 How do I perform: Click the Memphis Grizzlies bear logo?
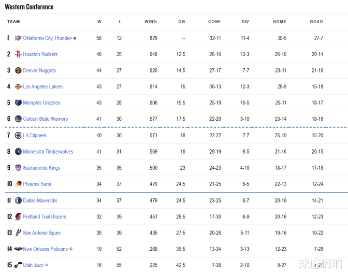tap(18, 103)
